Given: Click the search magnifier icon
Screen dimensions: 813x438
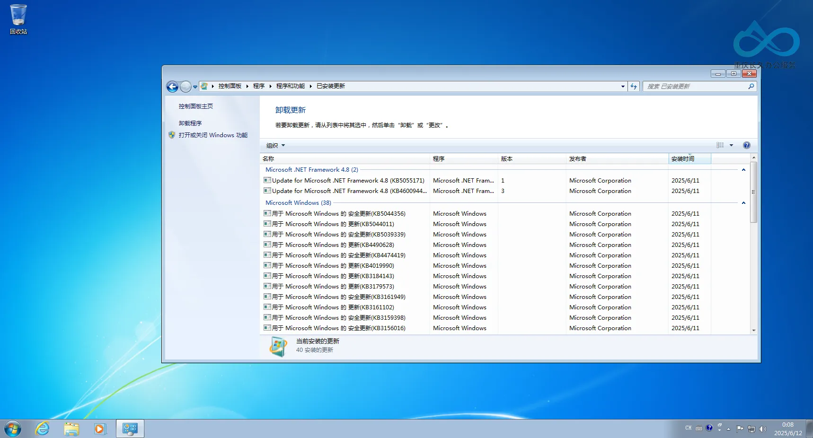Looking at the screenshot, I should (x=751, y=87).
